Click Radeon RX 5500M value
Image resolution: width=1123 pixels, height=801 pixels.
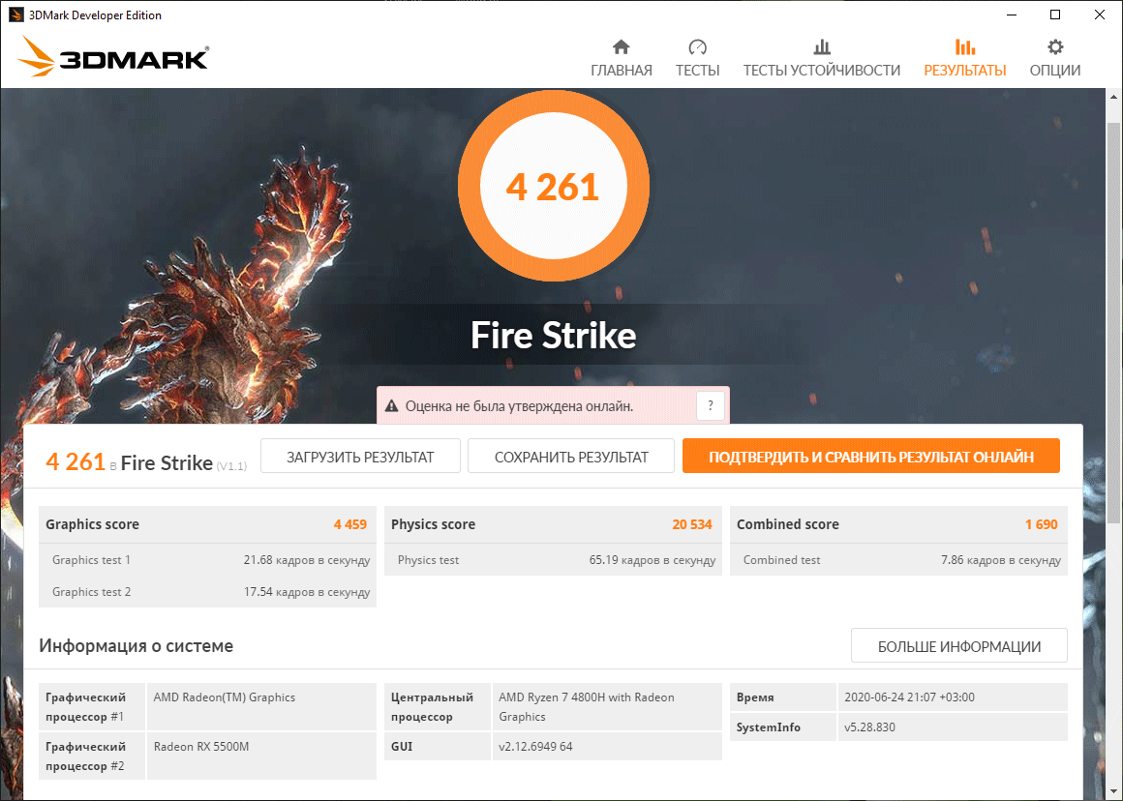201,747
